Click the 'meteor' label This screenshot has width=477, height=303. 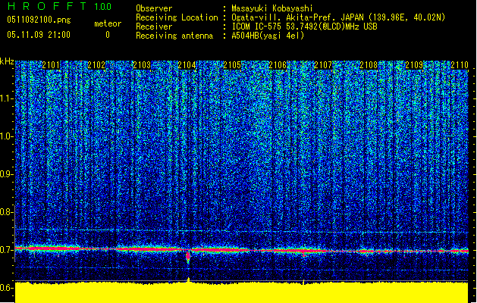pos(108,23)
